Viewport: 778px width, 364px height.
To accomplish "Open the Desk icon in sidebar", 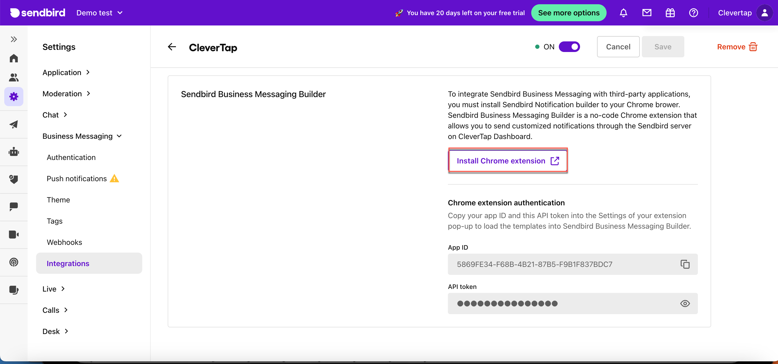I will [x=14, y=290].
